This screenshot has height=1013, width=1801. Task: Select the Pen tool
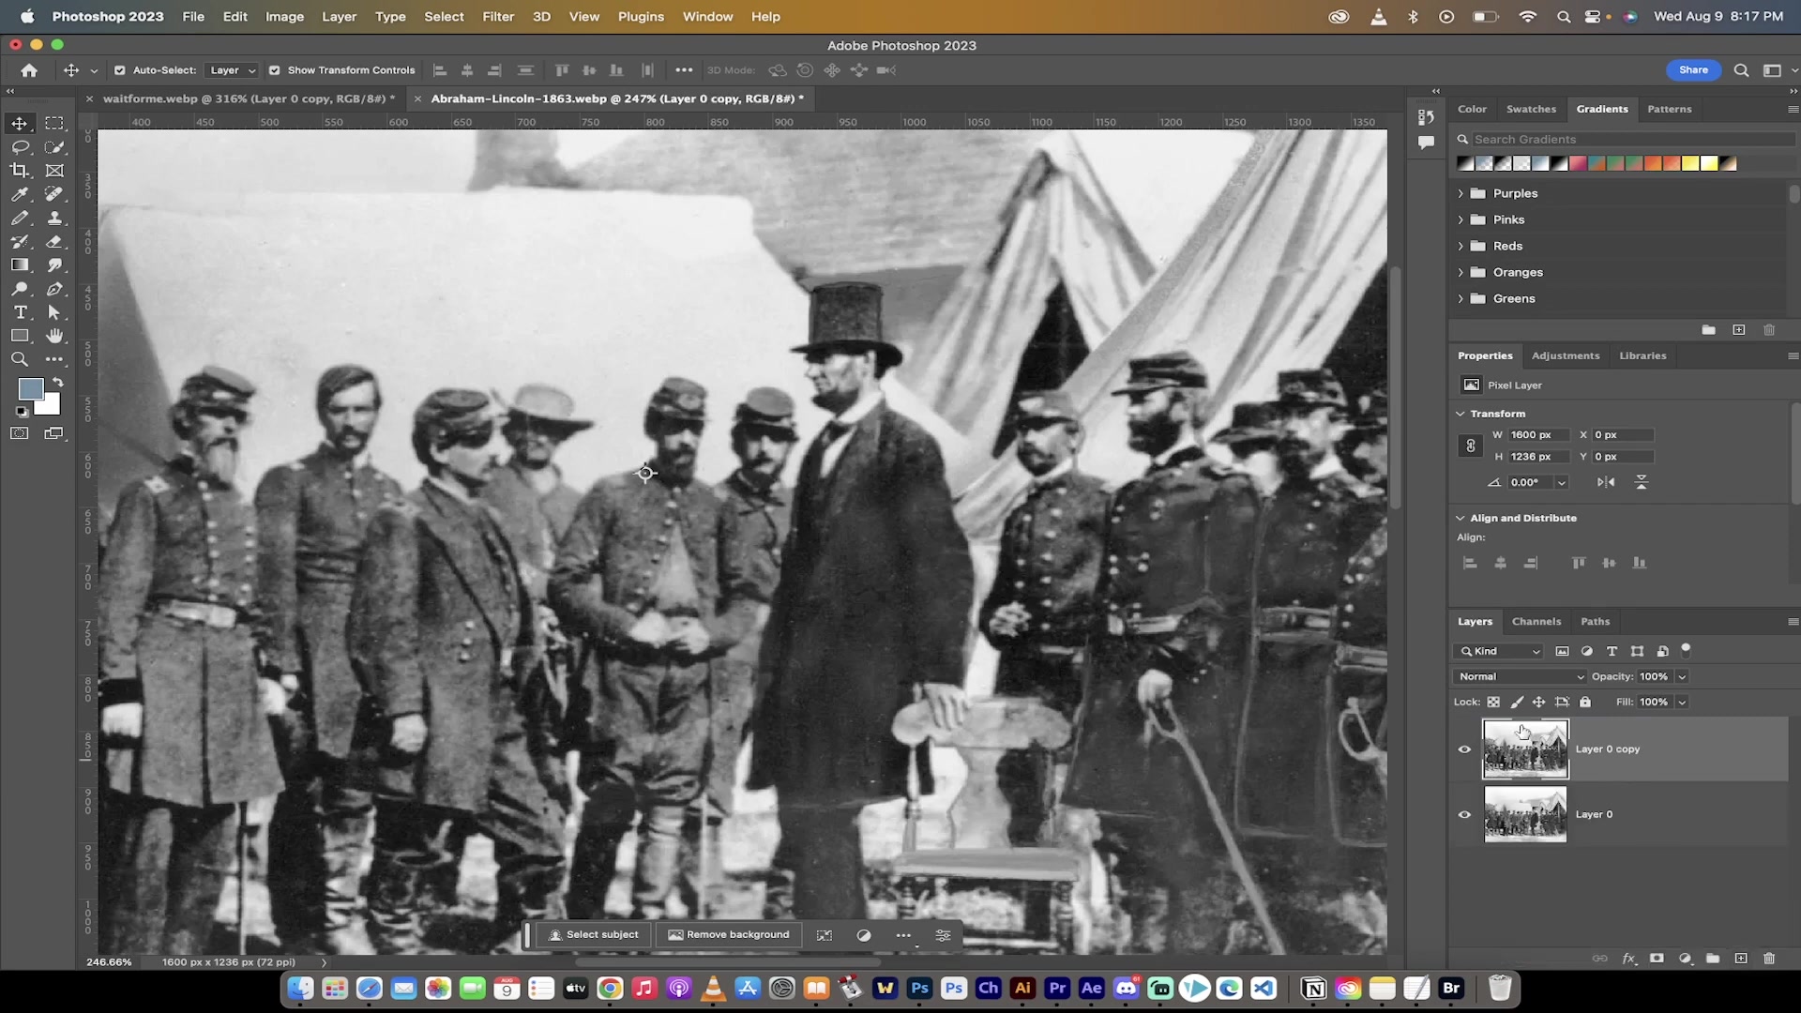tap(54, 289)
